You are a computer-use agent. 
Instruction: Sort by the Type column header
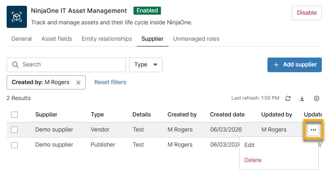tap(97, 115)
